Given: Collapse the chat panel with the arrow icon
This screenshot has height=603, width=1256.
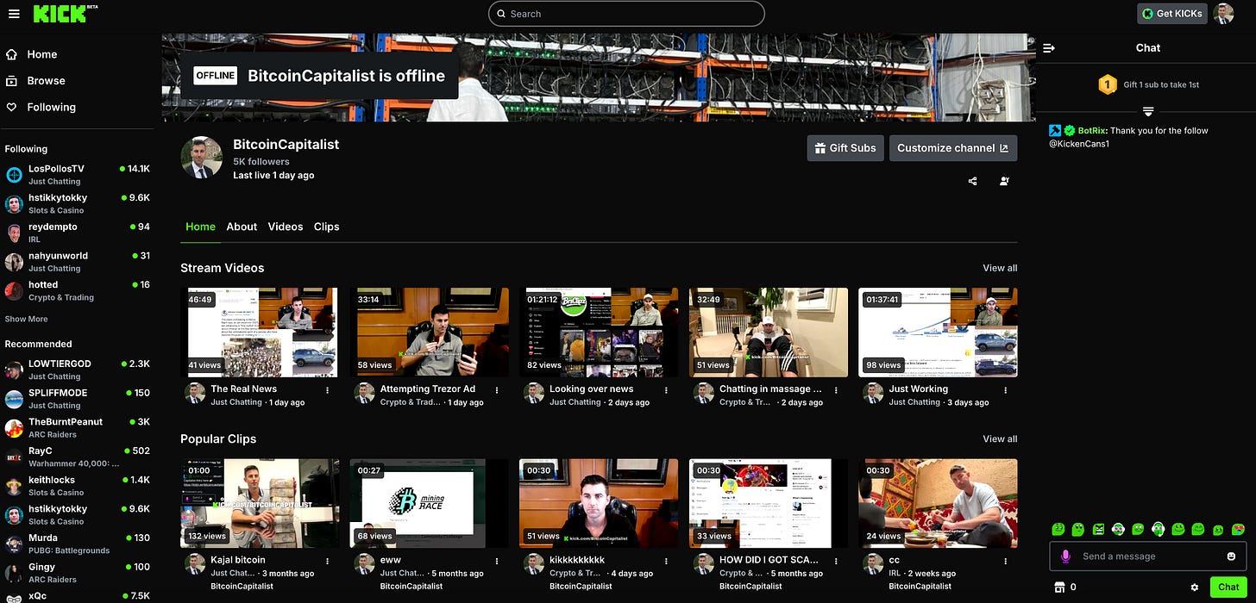Looking at the screenshot, I should point(1049,48).
